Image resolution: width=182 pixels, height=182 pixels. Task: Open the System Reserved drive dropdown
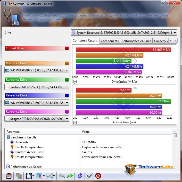(124, 33)
